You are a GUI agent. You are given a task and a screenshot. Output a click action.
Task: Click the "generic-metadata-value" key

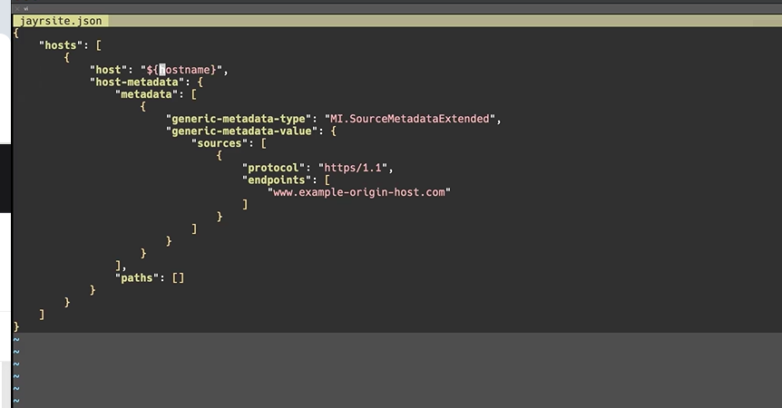pos(242,131)
